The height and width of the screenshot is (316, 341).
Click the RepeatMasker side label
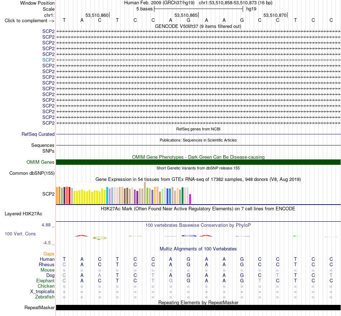click(39, 307)
